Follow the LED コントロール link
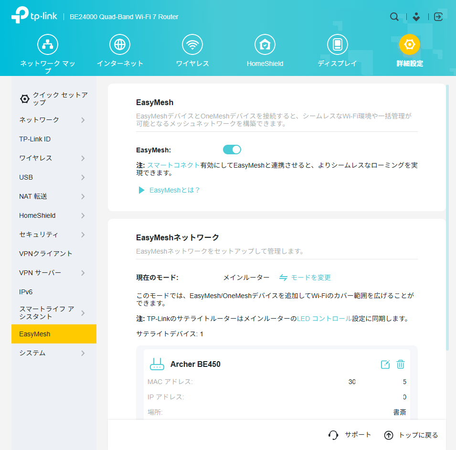Image resolution: width=456 pixels, height=450 pixels. [324, 319]
